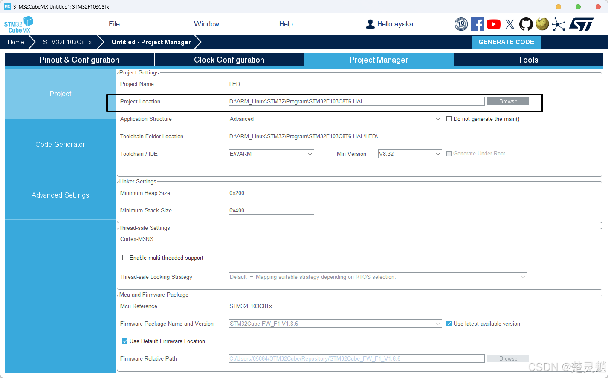Screen dimensions: 608x378
Task: Open Code Generator side section
Action: (x=61, y=144)
